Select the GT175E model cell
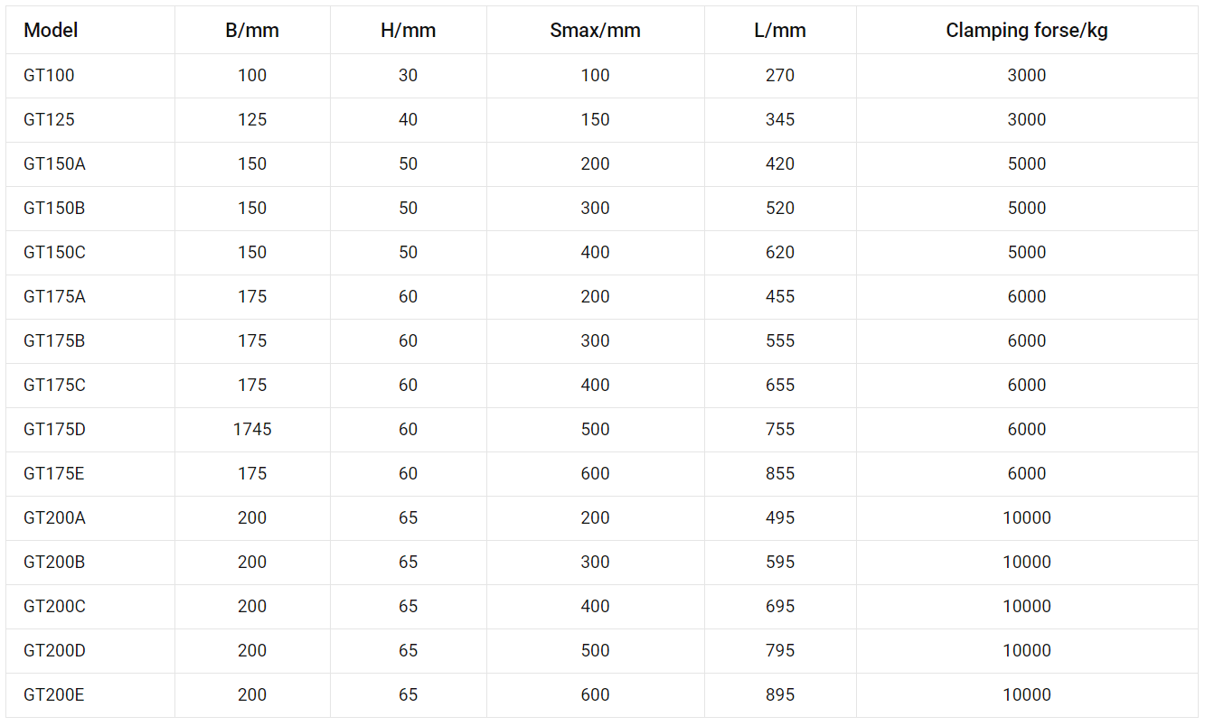Screen dimensions: 1205x726 (53, 473)
